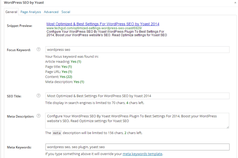Switch to the Social tab

pyautogui.click(x=66, y=12)
